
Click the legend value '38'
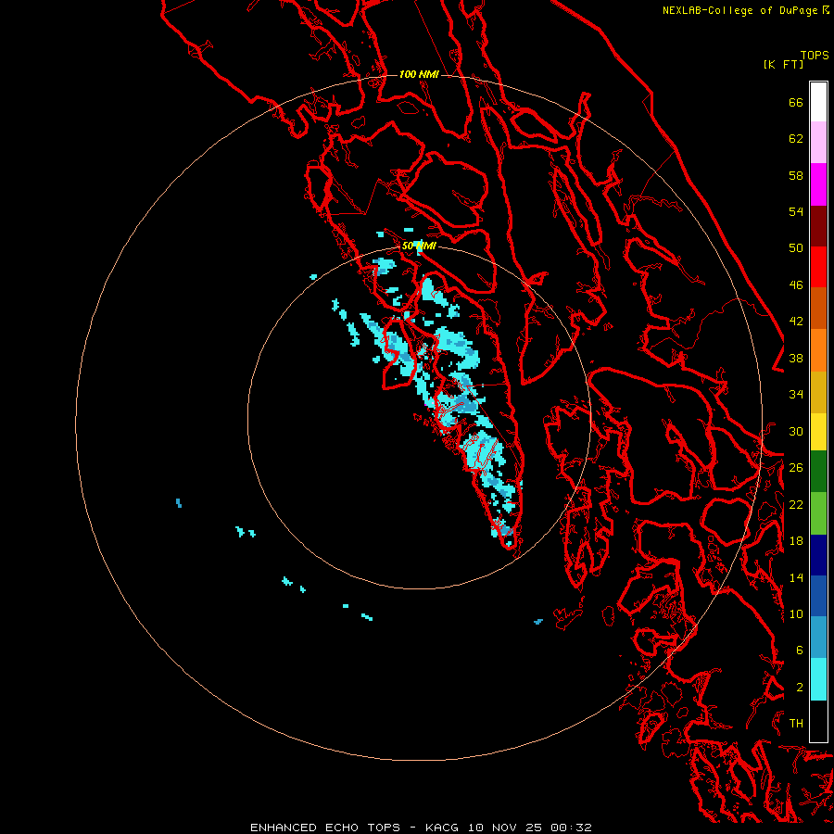tap(796, 358)
